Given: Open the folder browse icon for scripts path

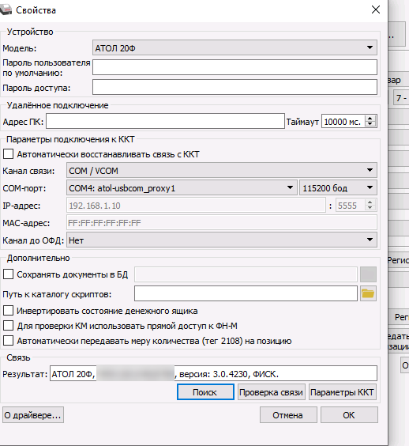Looking at the screenshot, I should pos(368,293).
